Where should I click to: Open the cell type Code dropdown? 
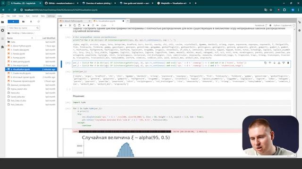pyautogui.click(x=107, y=25)
